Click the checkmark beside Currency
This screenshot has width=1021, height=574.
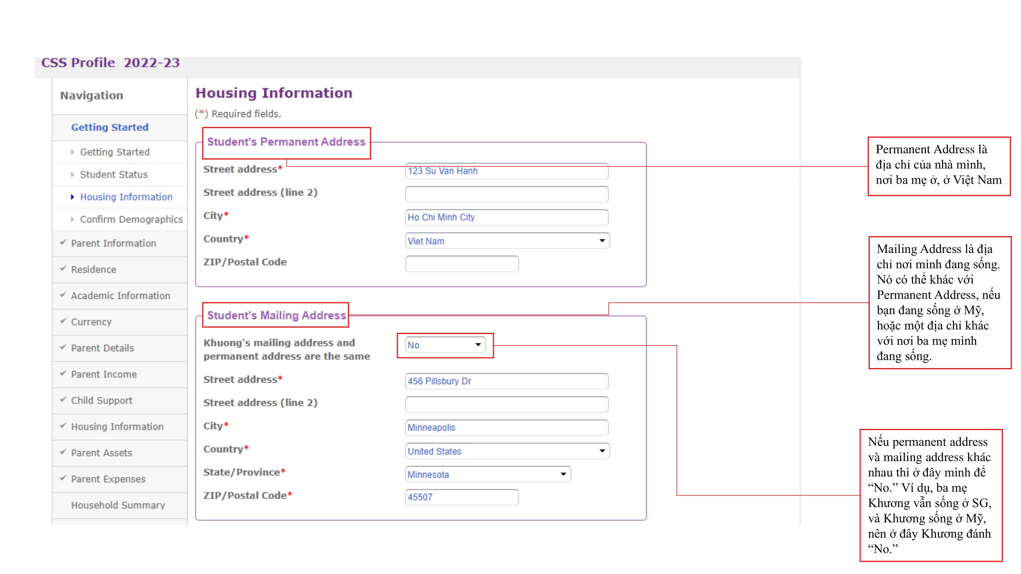(x=63, y=322)
